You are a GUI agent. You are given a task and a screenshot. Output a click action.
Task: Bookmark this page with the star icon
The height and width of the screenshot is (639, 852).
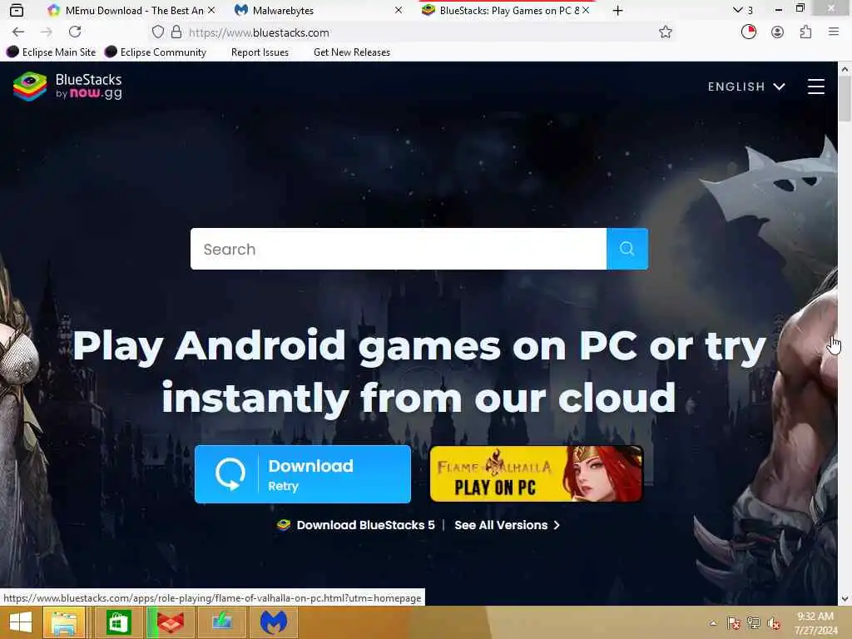[665, 32]
